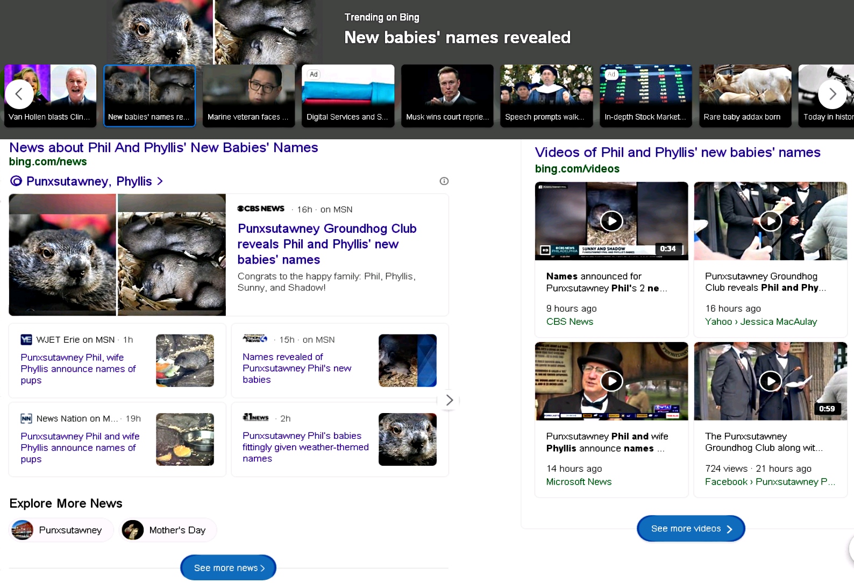Screen dimensions: 854x583
Task: Click the News Nation article thumbnail
Action: click(x=185, y=439)
